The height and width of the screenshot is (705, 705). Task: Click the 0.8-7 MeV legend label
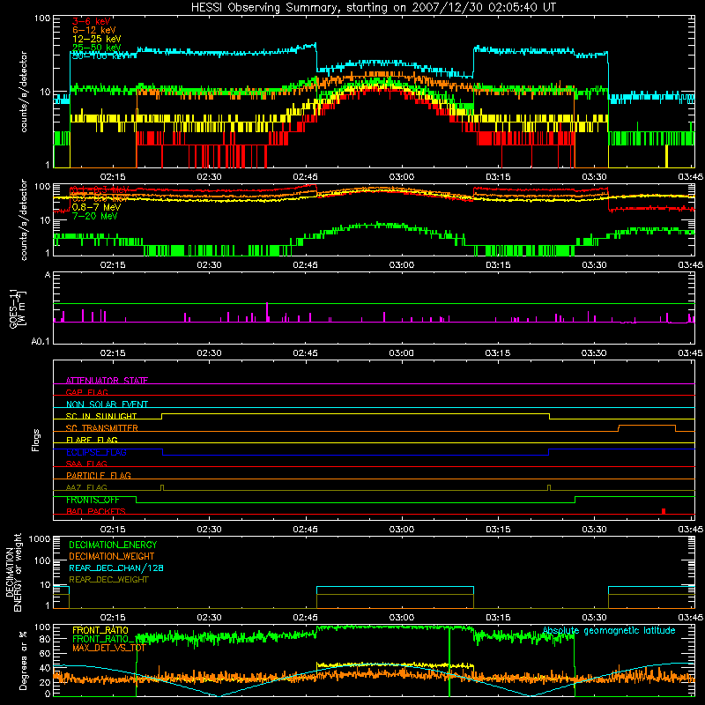pyautogui.click(x=96, y=207)
